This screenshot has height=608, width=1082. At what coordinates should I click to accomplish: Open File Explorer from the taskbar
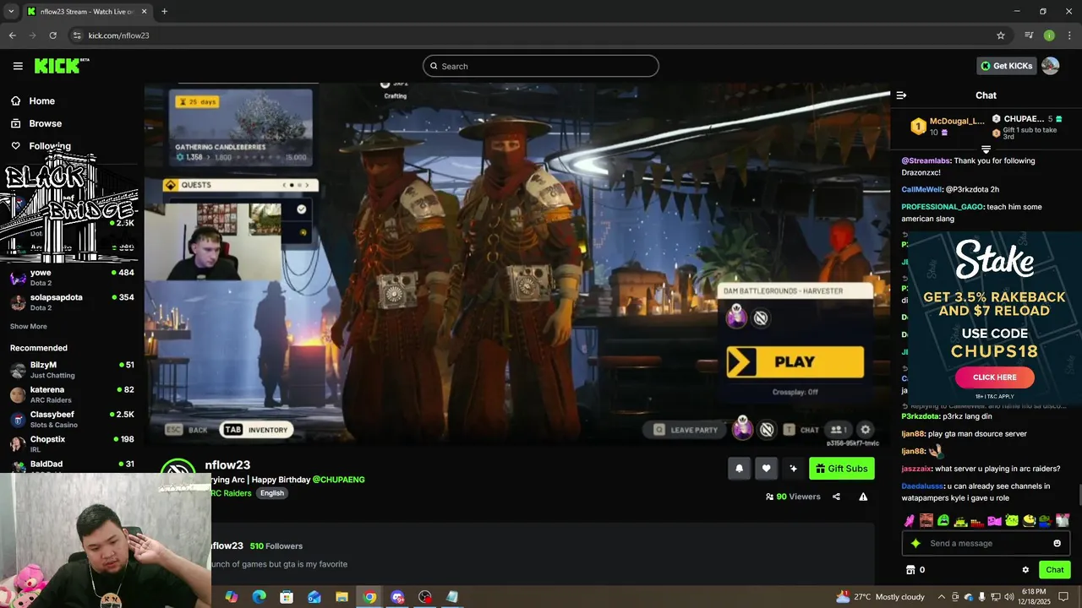click(x=342, y=597)
